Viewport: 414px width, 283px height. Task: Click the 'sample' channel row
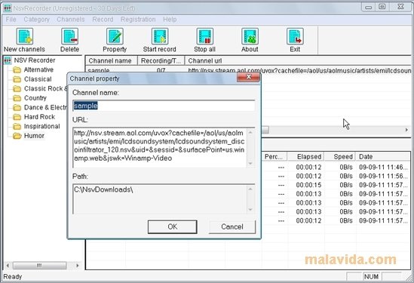248,70
